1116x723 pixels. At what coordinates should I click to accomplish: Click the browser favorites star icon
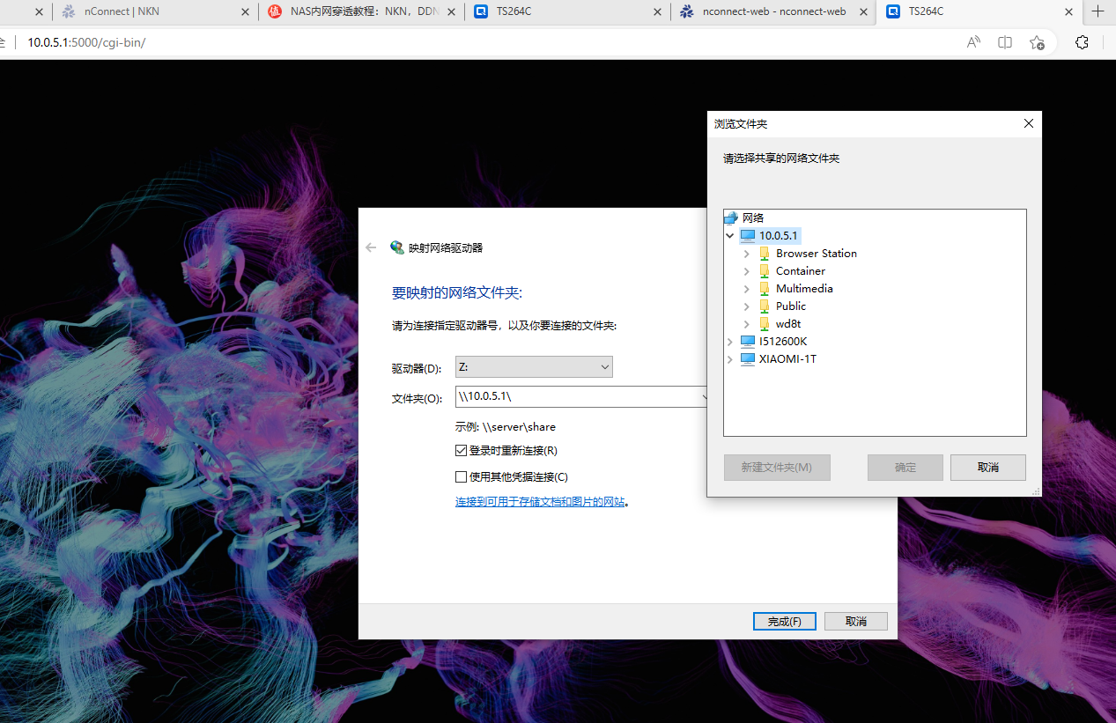[1037, 41]
